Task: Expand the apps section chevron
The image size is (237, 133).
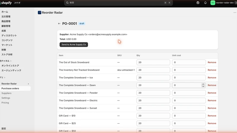Action: [x=5, y=77]
